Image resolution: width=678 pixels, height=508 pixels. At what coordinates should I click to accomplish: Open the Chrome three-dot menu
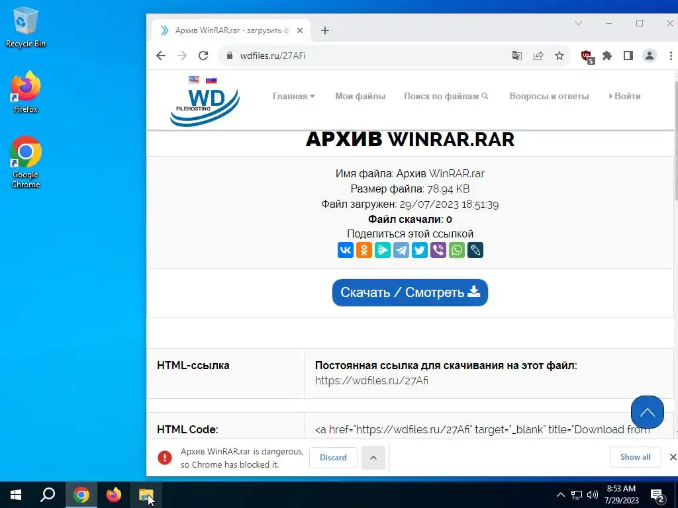(671, 56)
